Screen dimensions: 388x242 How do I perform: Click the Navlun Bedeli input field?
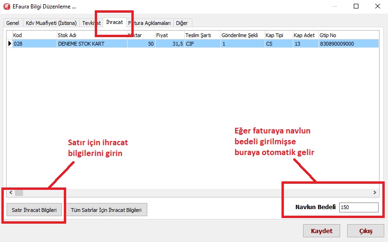click(358, 207)
